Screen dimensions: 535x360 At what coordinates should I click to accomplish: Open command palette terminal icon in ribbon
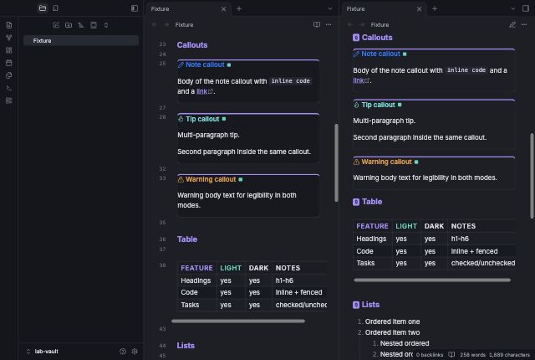tap(9, 88)
